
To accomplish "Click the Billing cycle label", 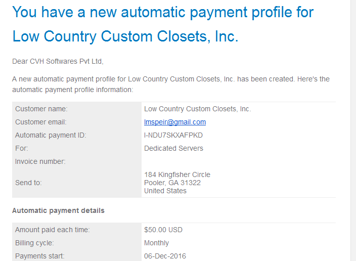I will [34, 243].
